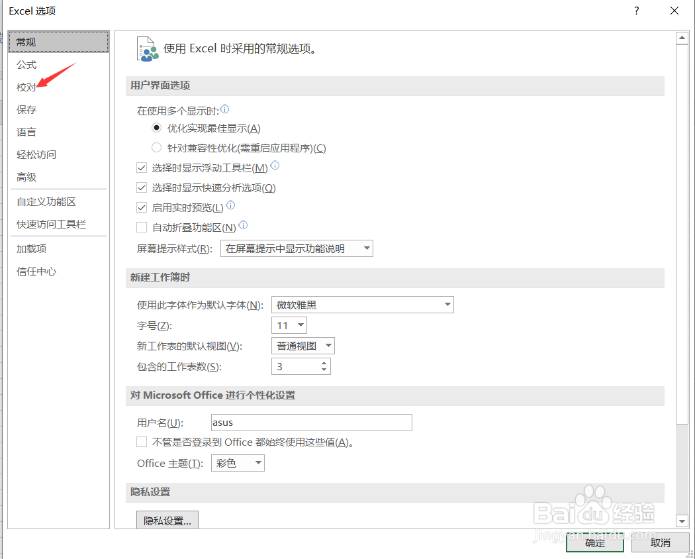The image size is (695, 559).
Task: Open default font dropdown 微软雅黑
Action: point(363,305)
